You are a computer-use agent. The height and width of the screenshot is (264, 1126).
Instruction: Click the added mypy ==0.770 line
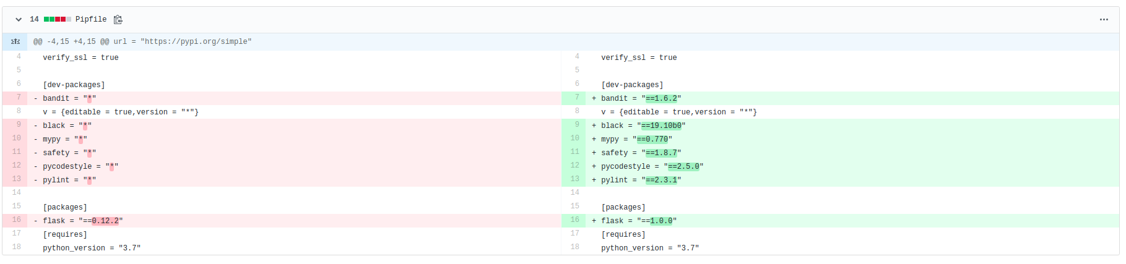coord(636,139)
